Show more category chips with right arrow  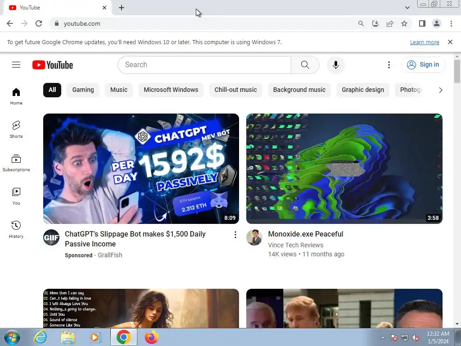[x=440, y=90]
